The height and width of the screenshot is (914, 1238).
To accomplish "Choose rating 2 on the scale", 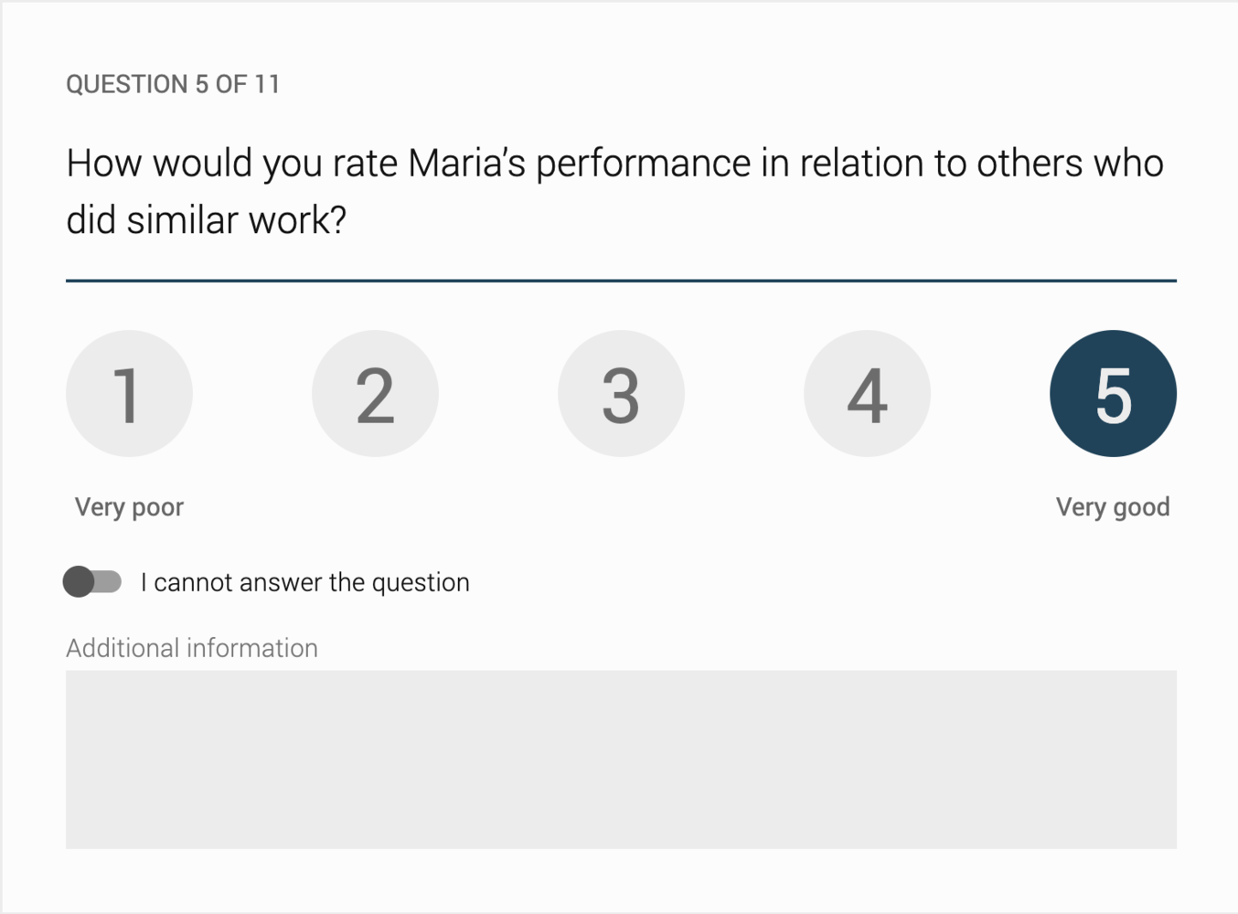I will (x=375, y=394).
